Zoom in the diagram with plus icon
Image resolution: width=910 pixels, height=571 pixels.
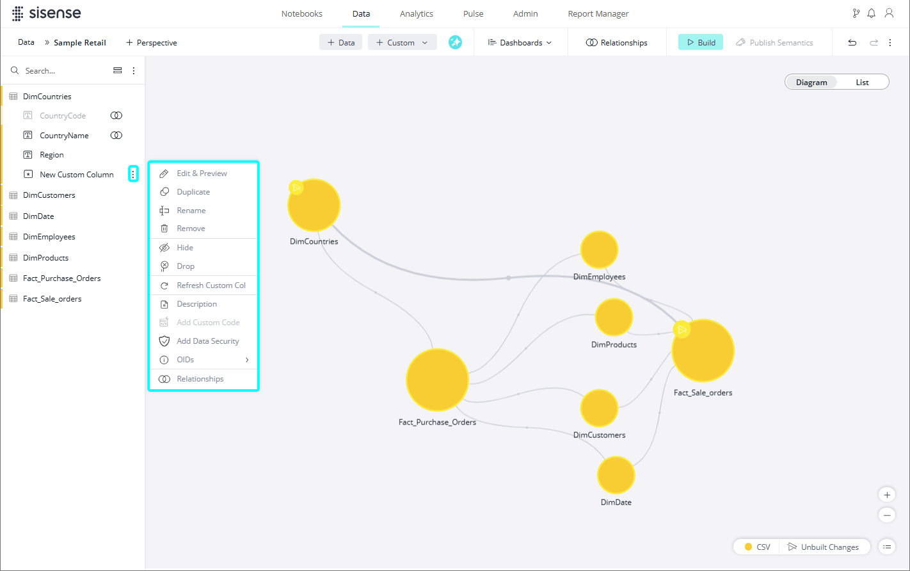click(x=886, y=495)
